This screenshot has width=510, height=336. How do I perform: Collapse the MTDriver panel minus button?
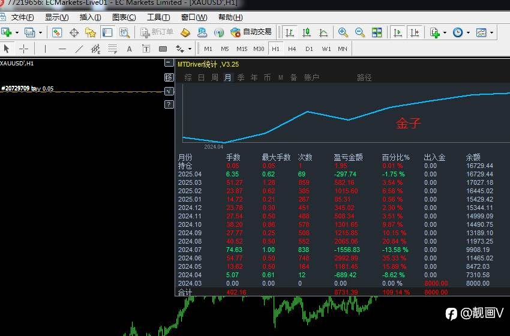(x=169, y=63)
